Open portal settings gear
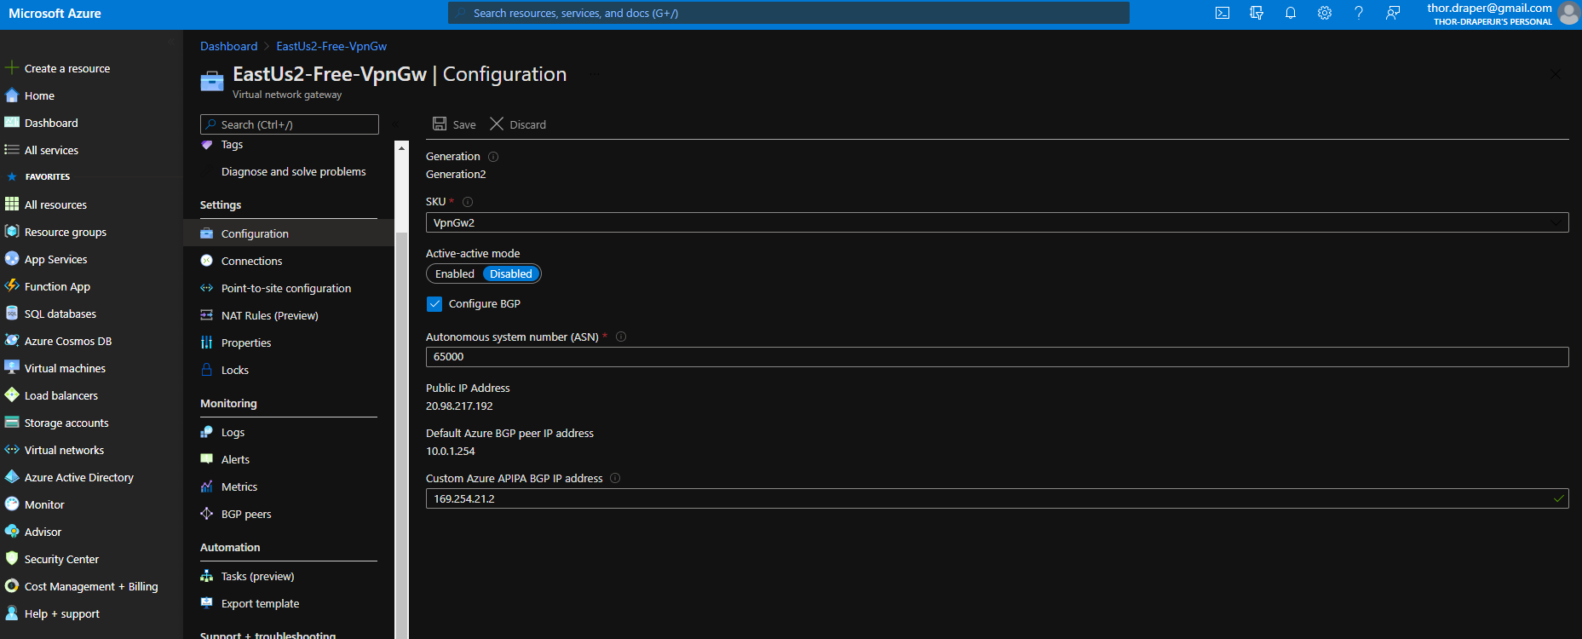 (x=1325, y=13)
